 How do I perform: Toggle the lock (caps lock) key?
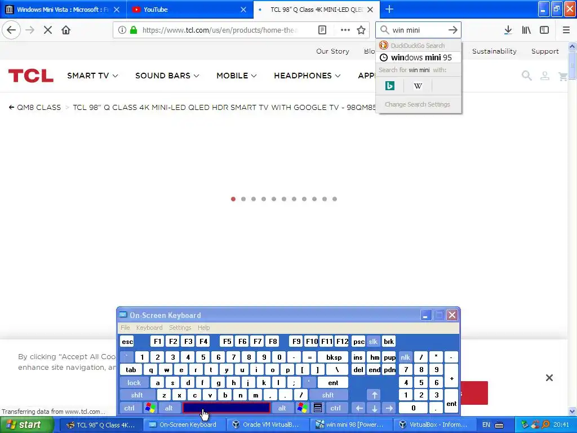click(x=134, y=383)
